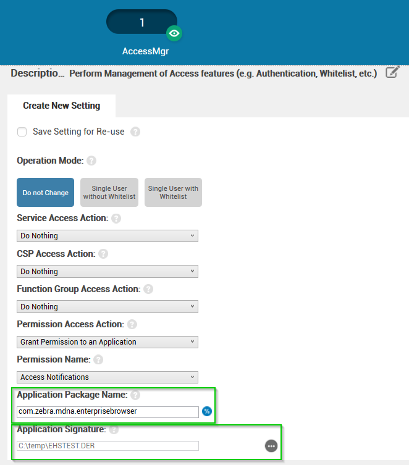Select the Do not Change operation mode
The height and width of the screenshot is (465, 409).
click(45, 193)
